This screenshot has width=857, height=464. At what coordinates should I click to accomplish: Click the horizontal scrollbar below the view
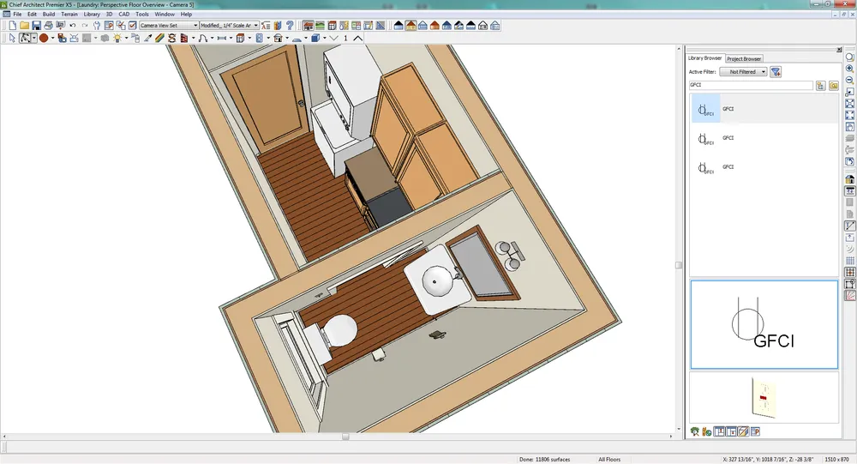(339, 437)
